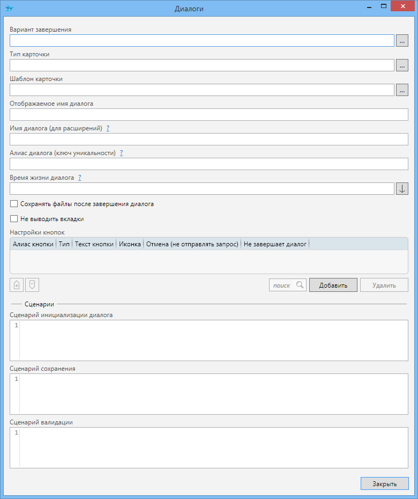Expand Время жизни диалога arrow button
The width and height of the screenshot is (418, 499).
[x=402, y=188]
